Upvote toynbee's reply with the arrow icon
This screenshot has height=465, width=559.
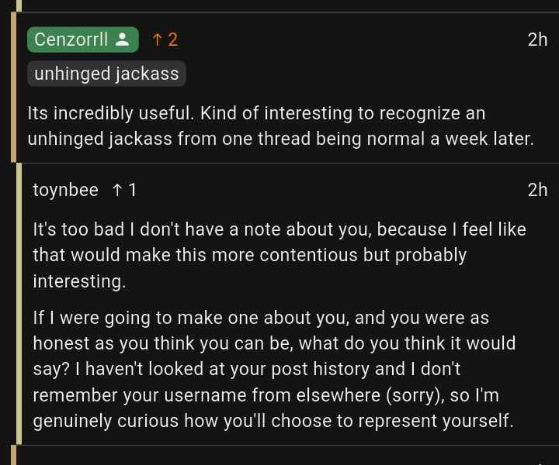point(117,190)
